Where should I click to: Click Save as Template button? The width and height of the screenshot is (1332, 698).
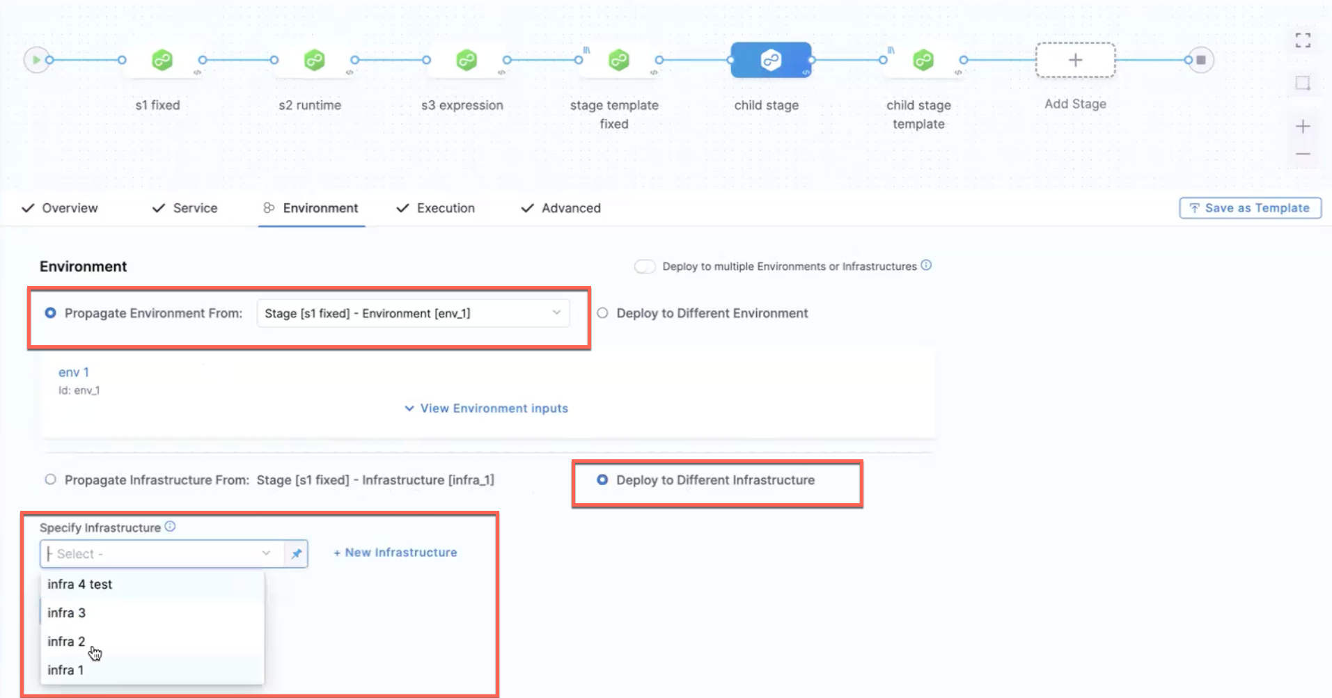[x=1250, y=208]
